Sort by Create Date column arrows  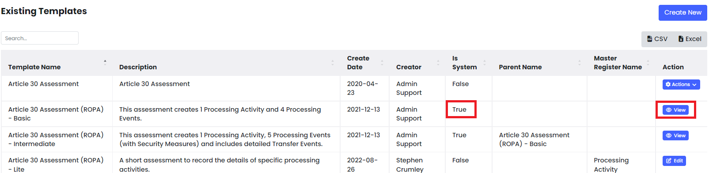click(382, 63)
